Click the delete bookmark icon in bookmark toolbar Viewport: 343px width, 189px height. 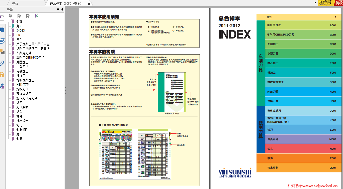pyautogui.click(x=11, y=16)
